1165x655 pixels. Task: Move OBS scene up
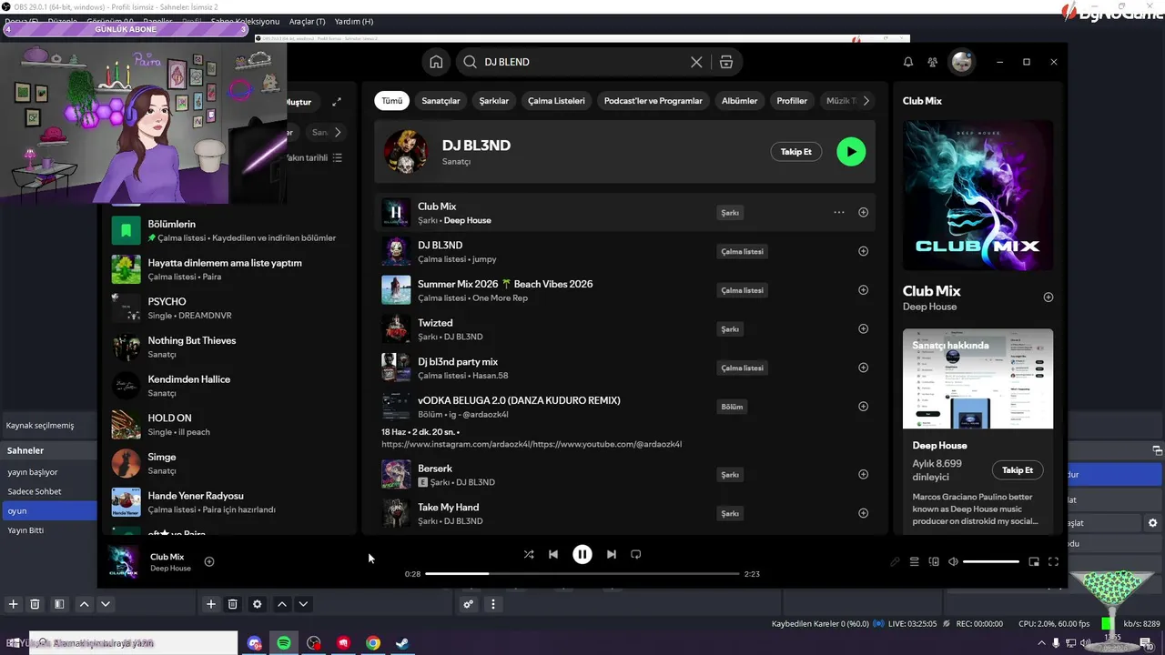point(84,604)
